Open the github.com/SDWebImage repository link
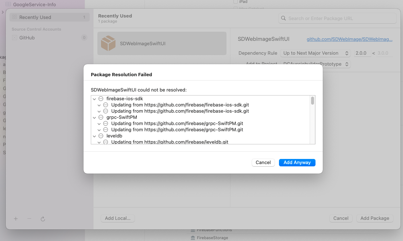The height and width of the screenshot is (241, 403). (x=349, y=39)
